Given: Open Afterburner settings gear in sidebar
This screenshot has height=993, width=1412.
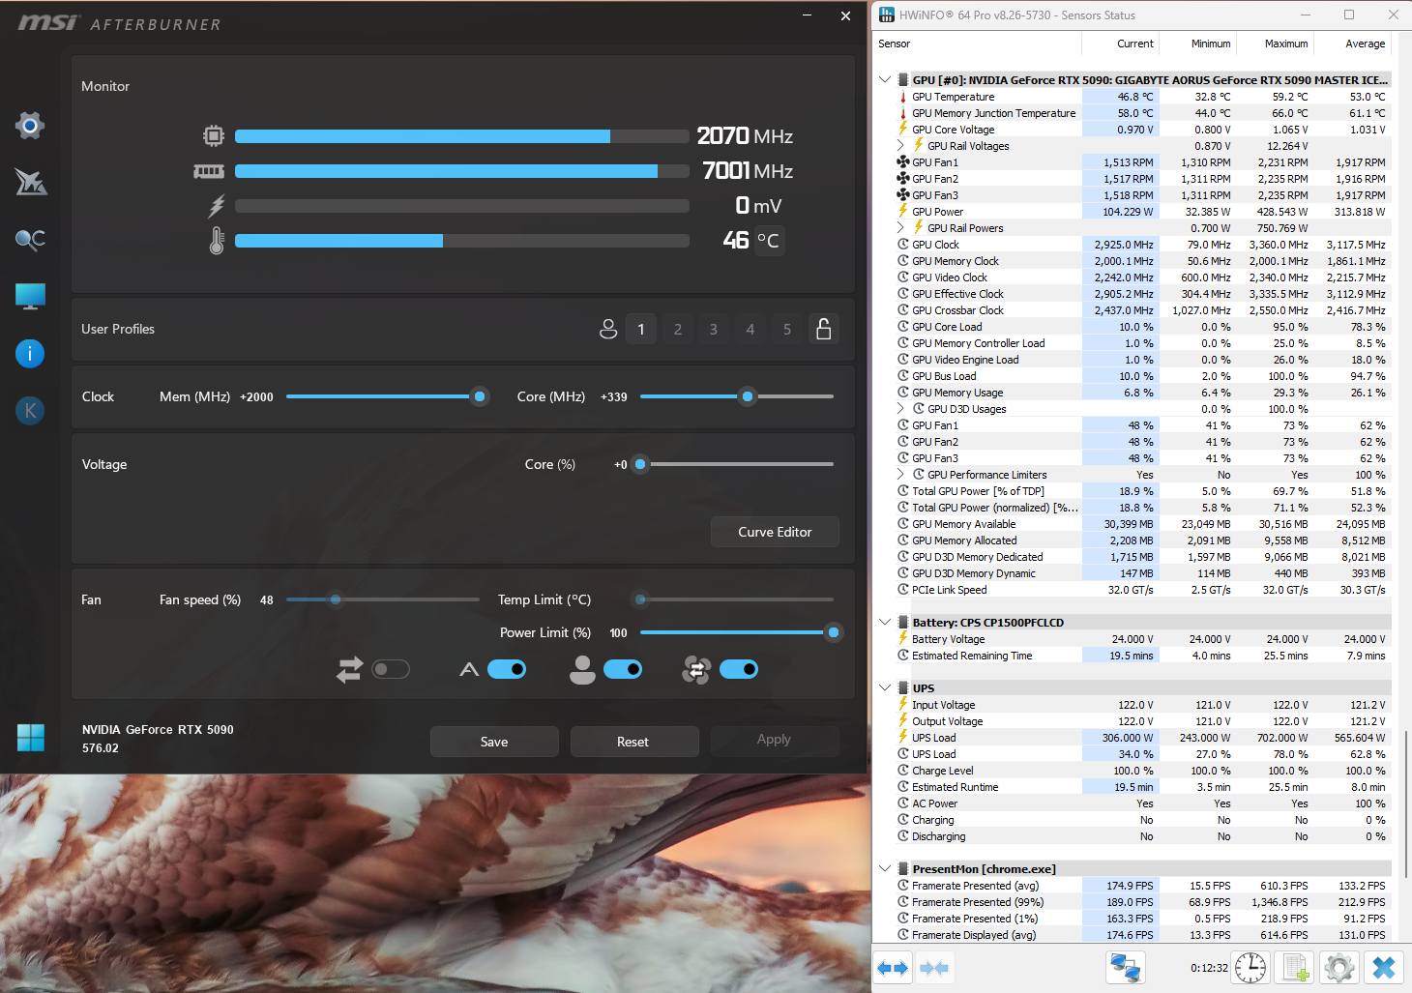Looking at the screenshot, I should (x=30, y=126).
